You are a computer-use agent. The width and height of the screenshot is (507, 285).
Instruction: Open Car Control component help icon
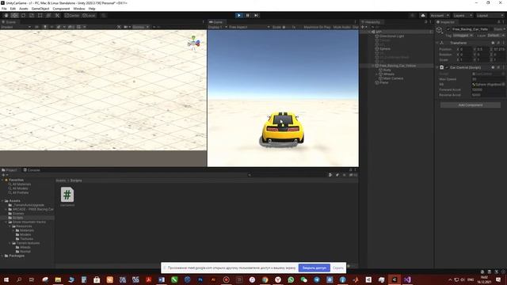493,67
